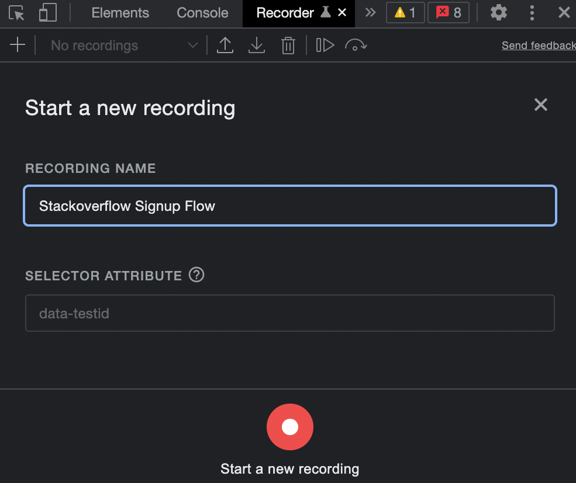Close the DevTools panel
This screenshot has height=483, width=576.
[x=564, y=13]
